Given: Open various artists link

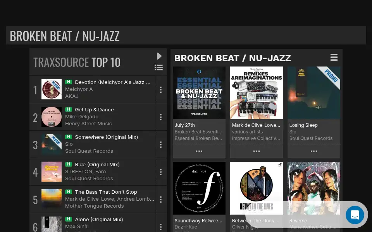Looking at the screenshot, I should (248, 132).
